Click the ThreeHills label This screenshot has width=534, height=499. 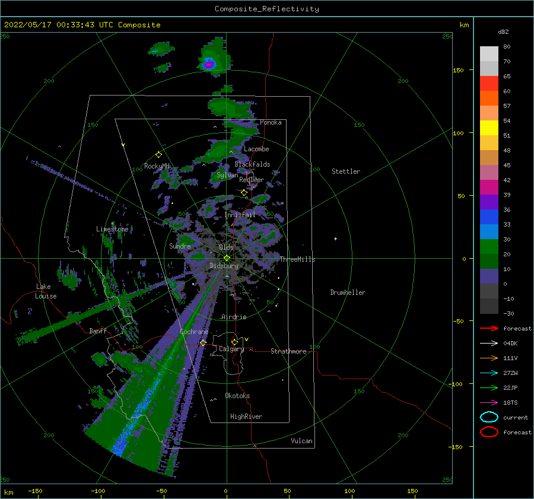pyautogui.click(x=298, y=259)
